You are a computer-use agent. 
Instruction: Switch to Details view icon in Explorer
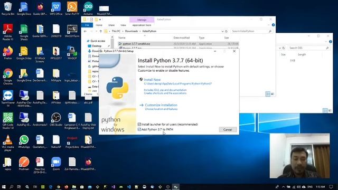pyautogui.click(x=268, y=94)
